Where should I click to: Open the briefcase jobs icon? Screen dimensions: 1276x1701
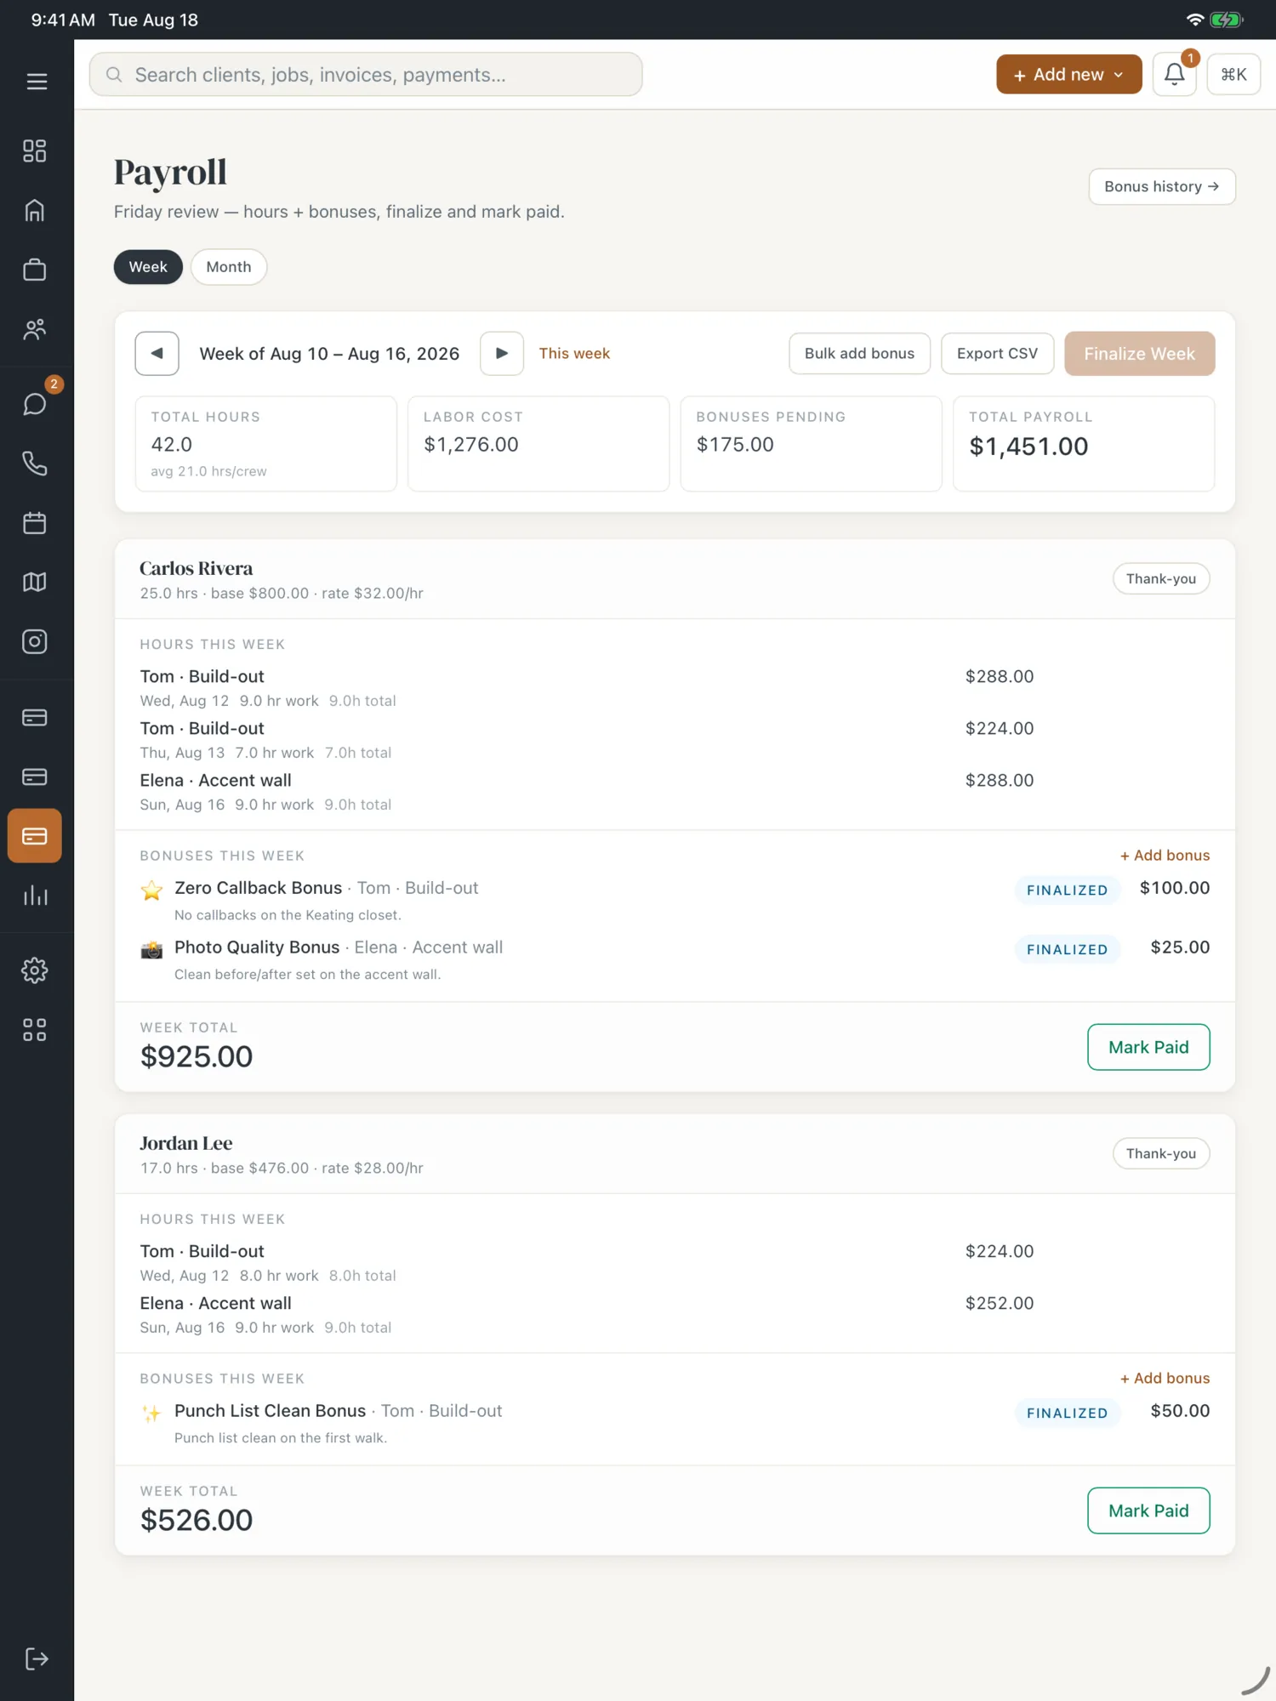[x=35, y=270]
